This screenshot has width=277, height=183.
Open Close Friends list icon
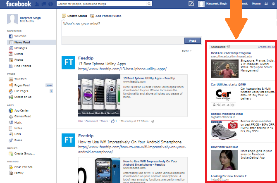point(11,167)
